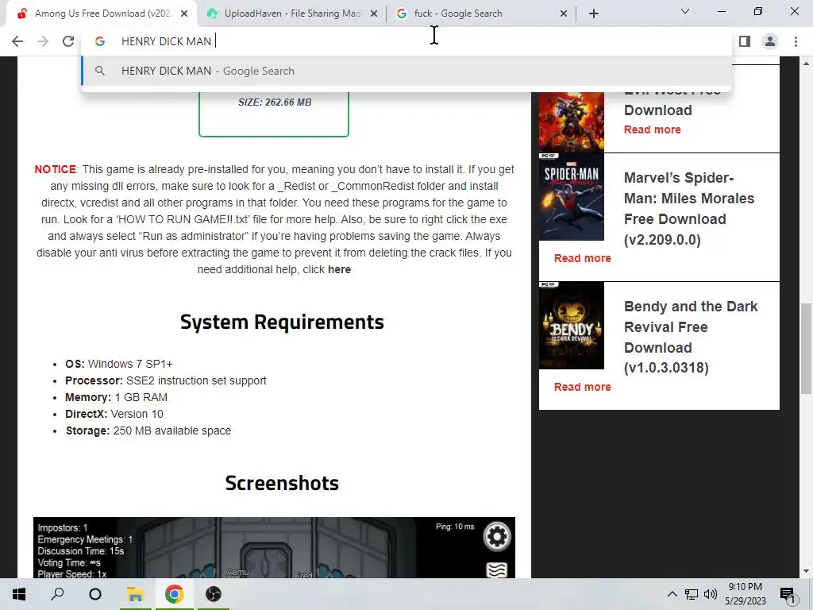
Task: Open Read more under Evil West
Action: tap(653, 129)
